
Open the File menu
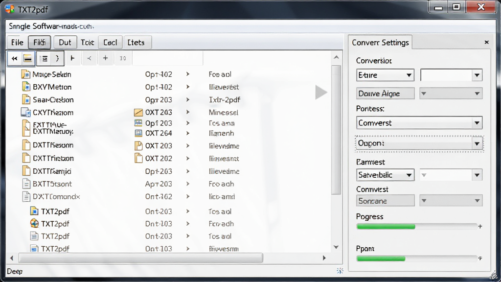[x=17, y=42]
